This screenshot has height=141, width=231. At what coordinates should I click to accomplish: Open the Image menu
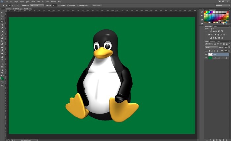pos(16,2)
